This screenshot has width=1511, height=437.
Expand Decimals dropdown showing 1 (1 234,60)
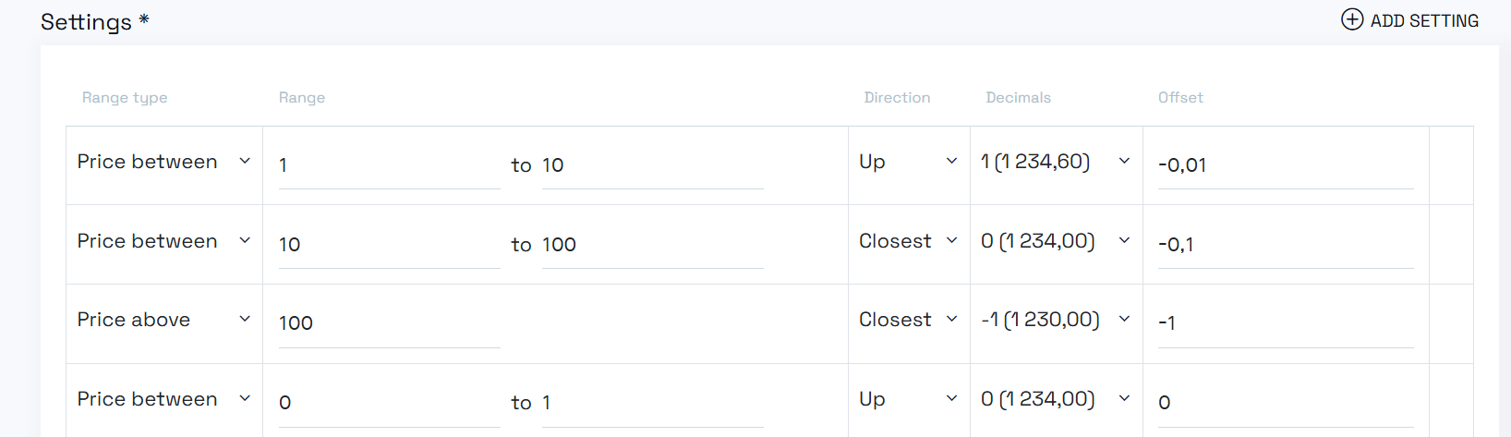(1055, 162)
